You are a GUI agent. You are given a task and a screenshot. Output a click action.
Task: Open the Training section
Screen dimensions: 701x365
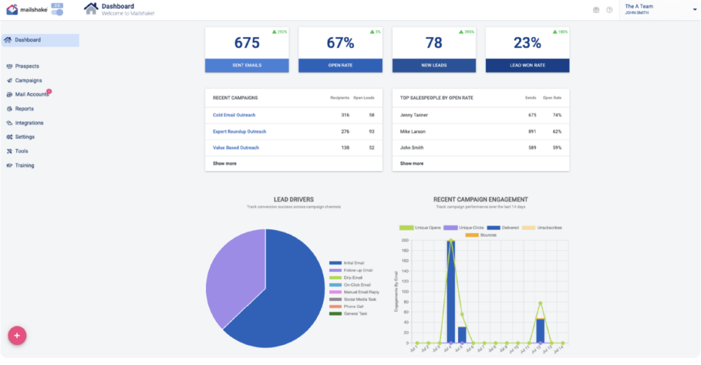25,165
